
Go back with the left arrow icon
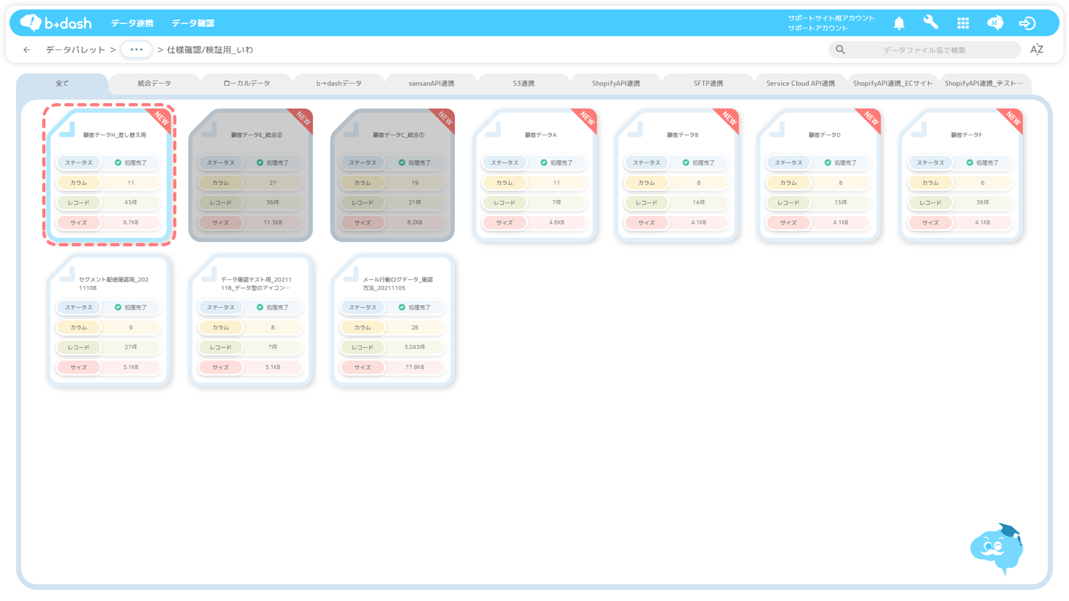tap(27, 50)
